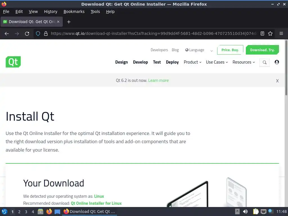This screenshot has height=216, width=288.
Task: Click the Linux operating system link
Action: pyautogui.click(x=99, y=196)
